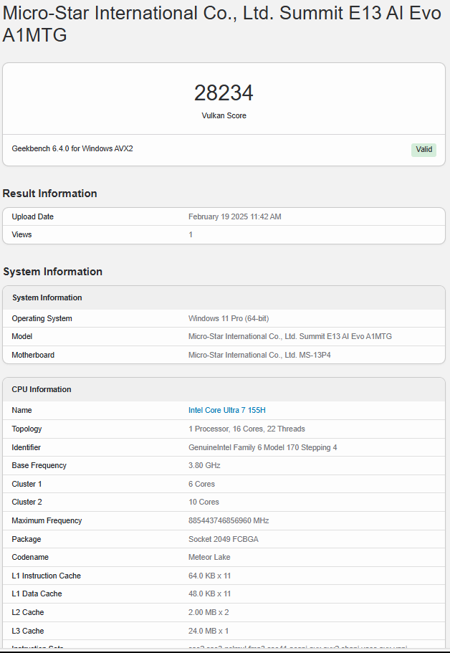Select the 48.0 KB x 11 value

pos(210,594)
